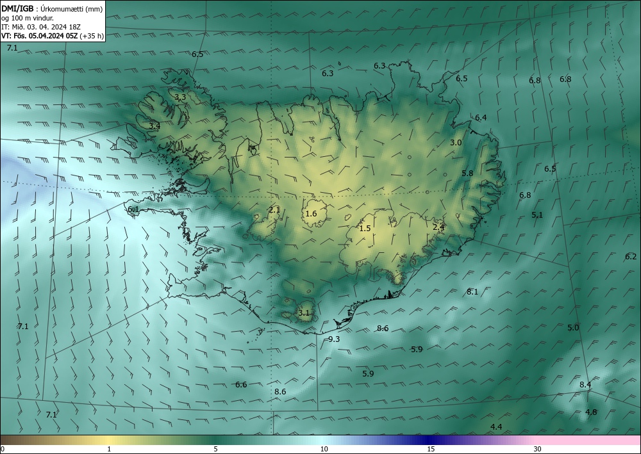Click the 5.0 value in the southeast sea
The image size is (641, 454).
[x=573, y=327]
